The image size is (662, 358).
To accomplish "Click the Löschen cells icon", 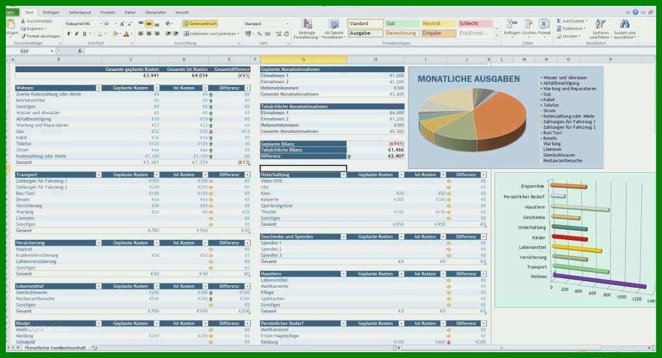I will tap(529, 25).
